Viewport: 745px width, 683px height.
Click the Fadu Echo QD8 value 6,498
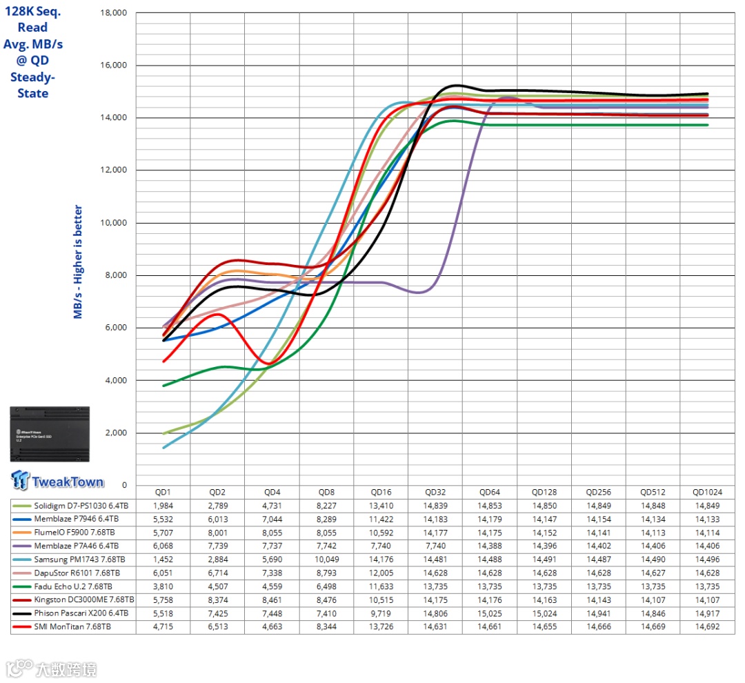pyautogui.click(x=326, y=586)
